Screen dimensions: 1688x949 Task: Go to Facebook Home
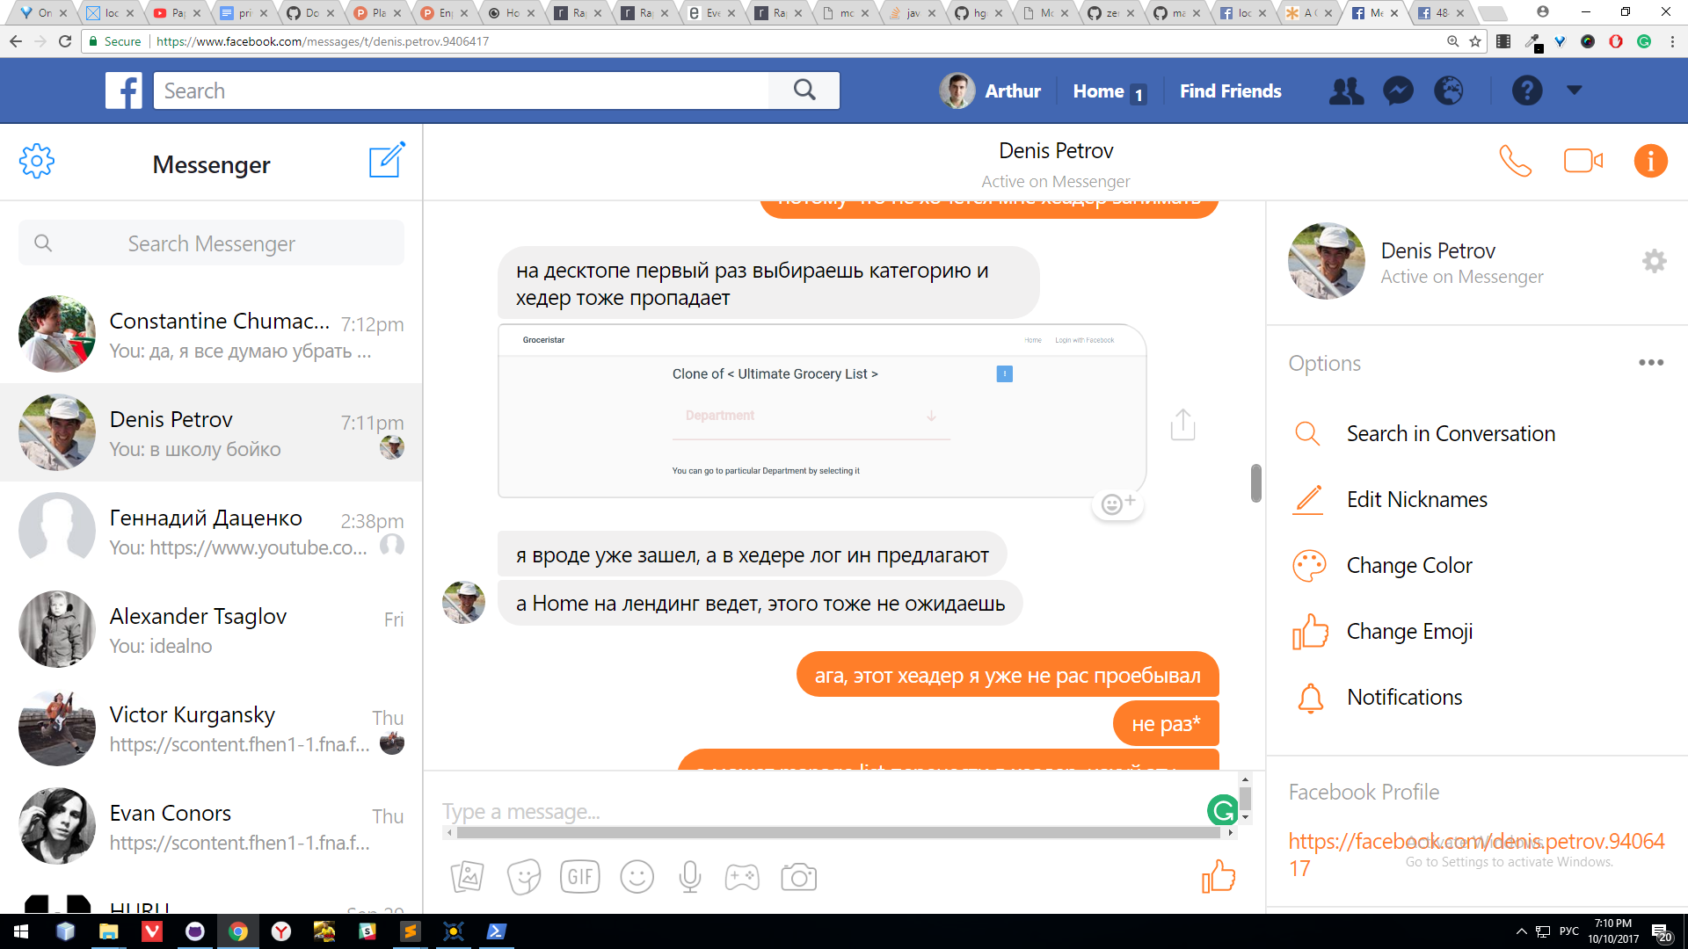tap(1108, 91)
